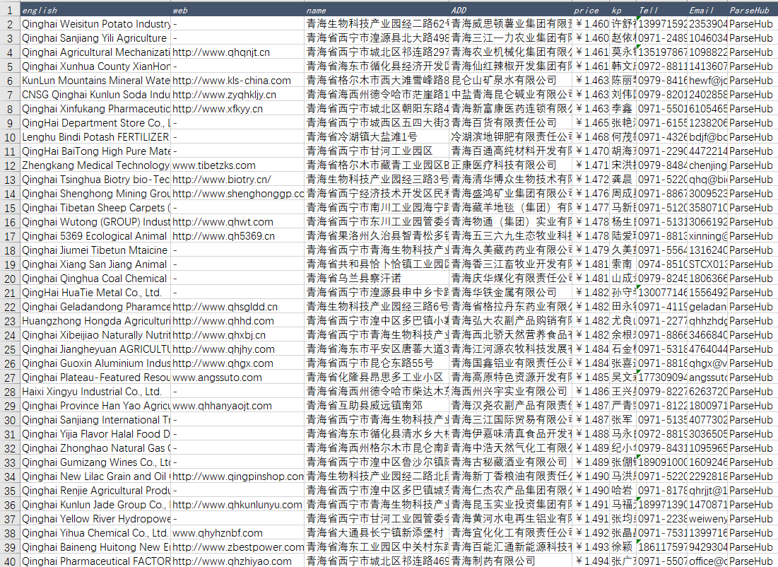Select the web cell "http://www.qhwt.com"

point(237,222)
